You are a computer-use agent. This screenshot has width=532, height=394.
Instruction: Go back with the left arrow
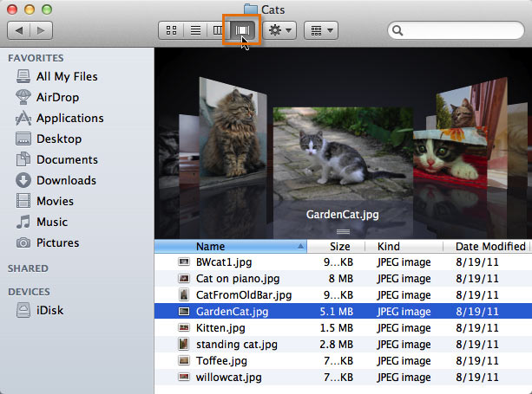pos(19,30)
